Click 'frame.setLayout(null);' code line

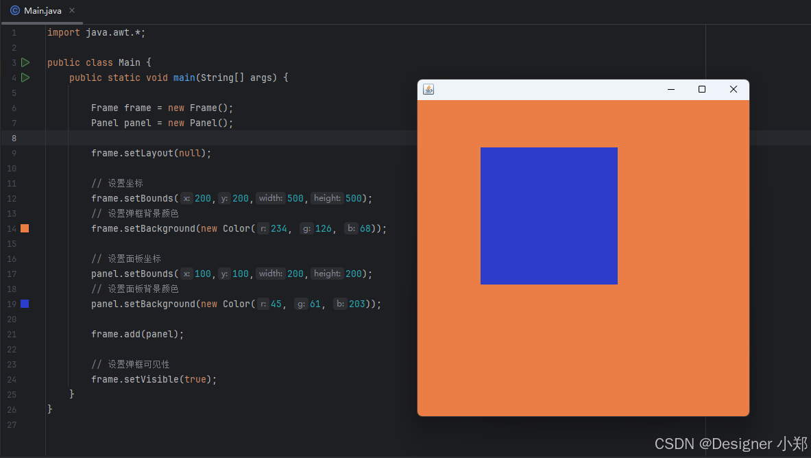click(151, 153)
